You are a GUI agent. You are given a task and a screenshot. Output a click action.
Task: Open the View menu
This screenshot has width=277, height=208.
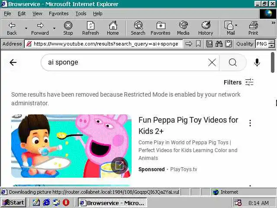[37, 13]
